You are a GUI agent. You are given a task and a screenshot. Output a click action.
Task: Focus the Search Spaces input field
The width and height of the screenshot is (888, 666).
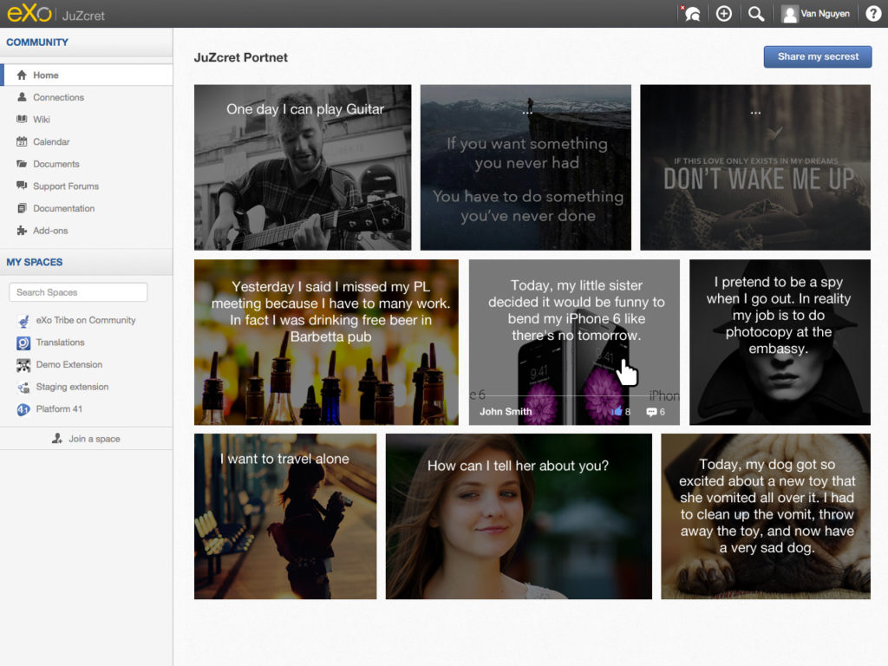78,292
